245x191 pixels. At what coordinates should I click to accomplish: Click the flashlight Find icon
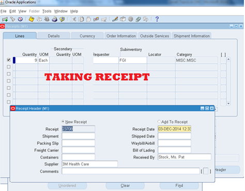12,19
